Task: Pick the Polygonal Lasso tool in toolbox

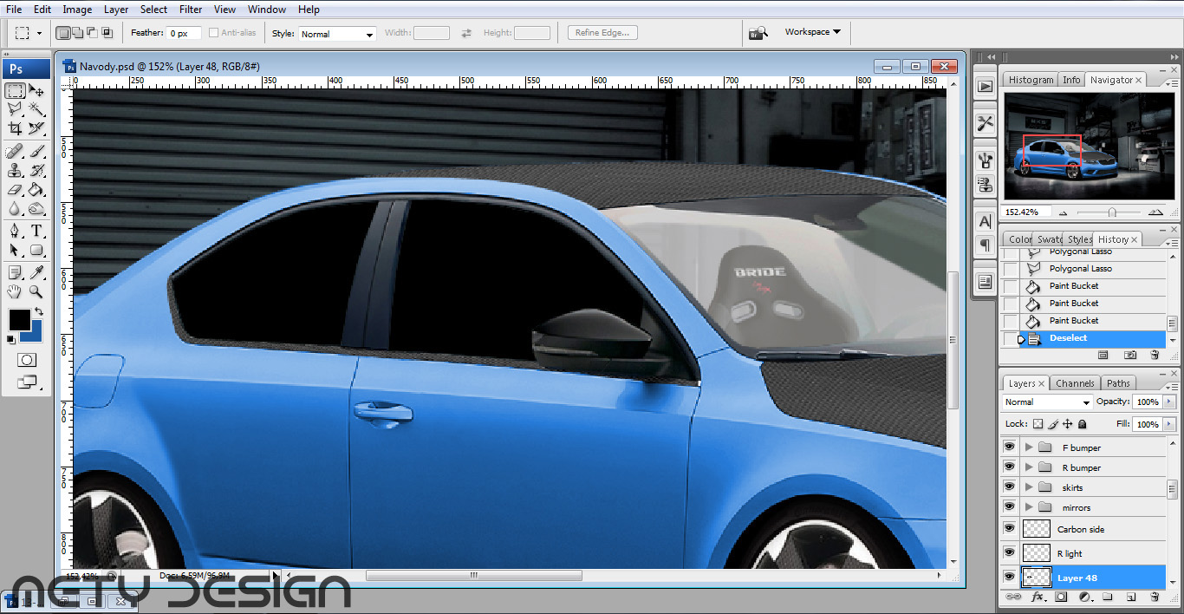Action: click(15, 109)
